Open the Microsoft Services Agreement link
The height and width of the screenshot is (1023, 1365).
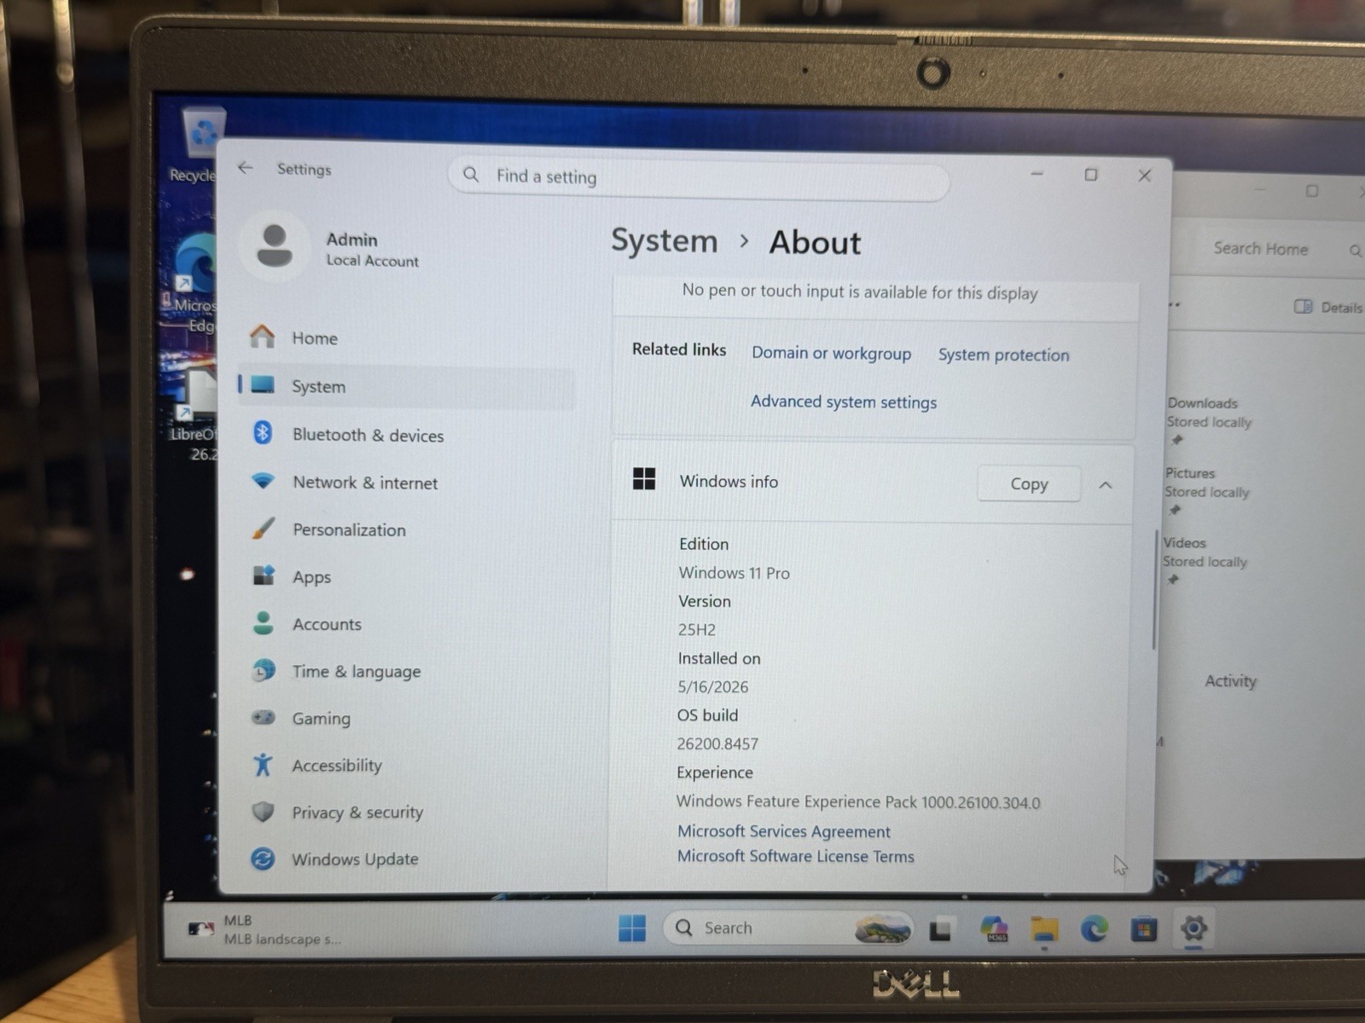click(x=783, y=831)
